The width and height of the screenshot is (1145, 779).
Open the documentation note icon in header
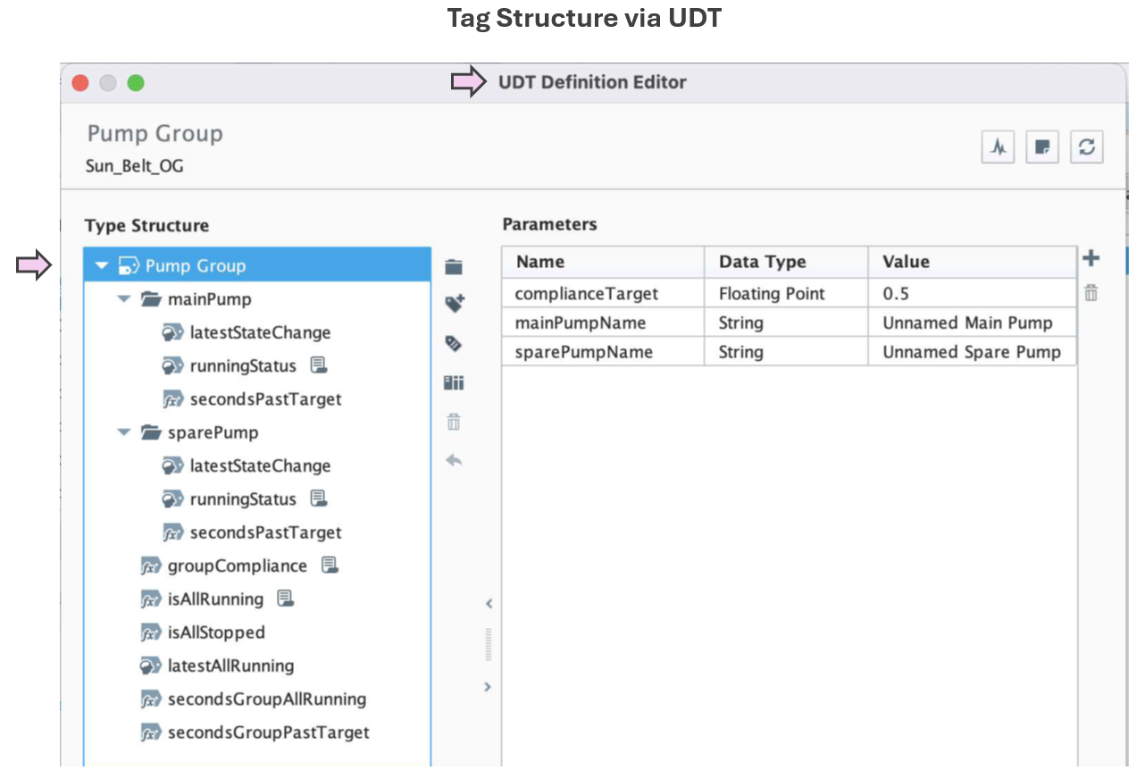click(1041, 148)
